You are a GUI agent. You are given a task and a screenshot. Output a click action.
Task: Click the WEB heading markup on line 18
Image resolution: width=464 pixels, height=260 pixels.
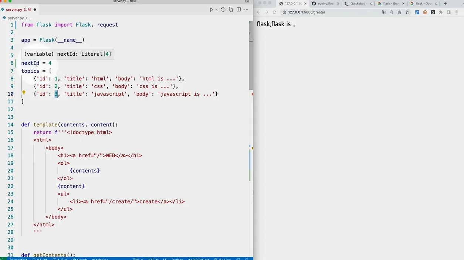tap(100, 155)
